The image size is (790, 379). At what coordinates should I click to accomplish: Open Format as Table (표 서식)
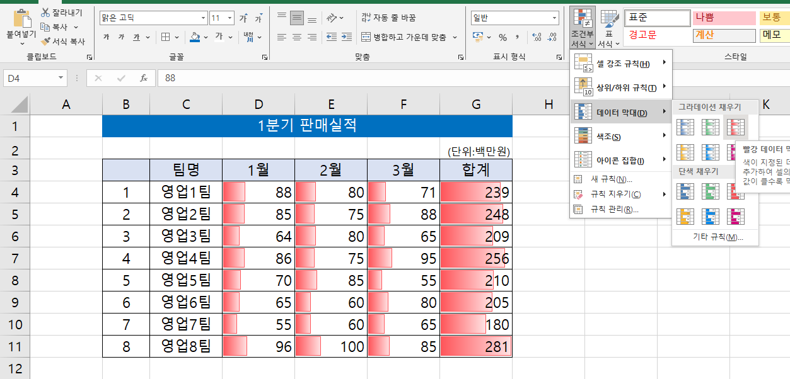coord(609,28)
